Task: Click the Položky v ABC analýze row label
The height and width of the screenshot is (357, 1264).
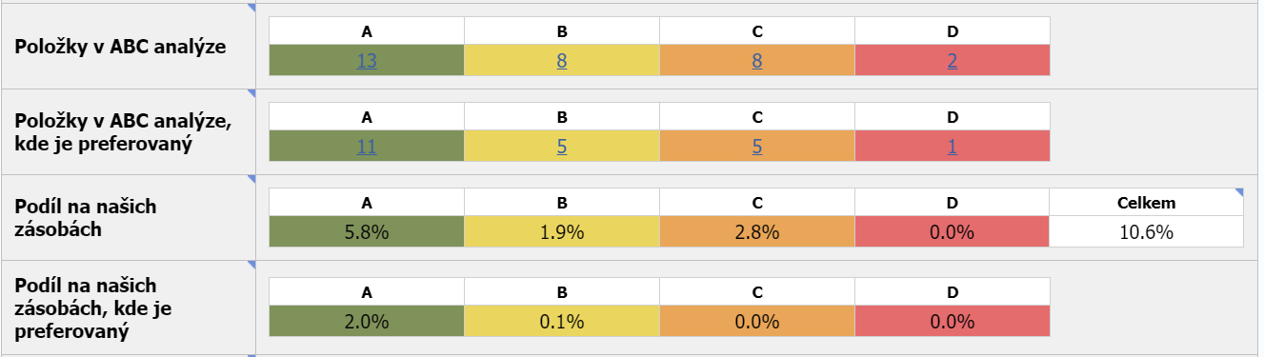Action: [x=119, y=45]
